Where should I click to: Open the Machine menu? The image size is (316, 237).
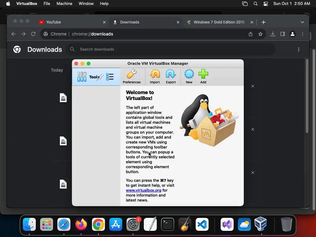click(64, 4)
